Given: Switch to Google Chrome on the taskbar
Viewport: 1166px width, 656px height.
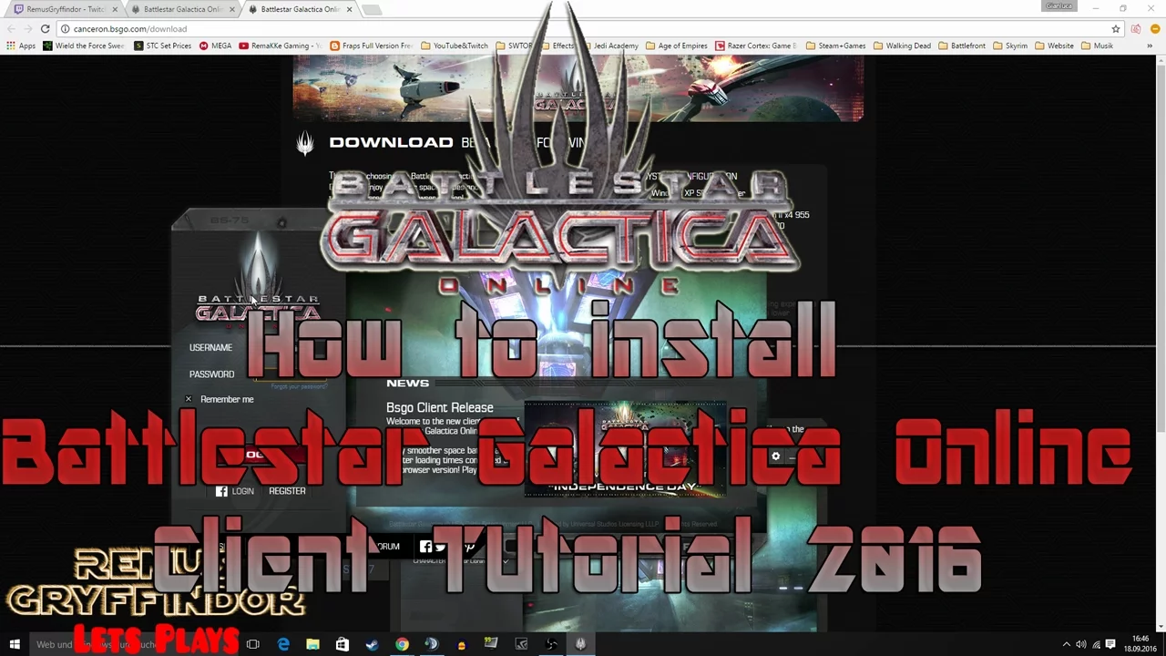Looking at the screenshot, I should tap(402, 645).
